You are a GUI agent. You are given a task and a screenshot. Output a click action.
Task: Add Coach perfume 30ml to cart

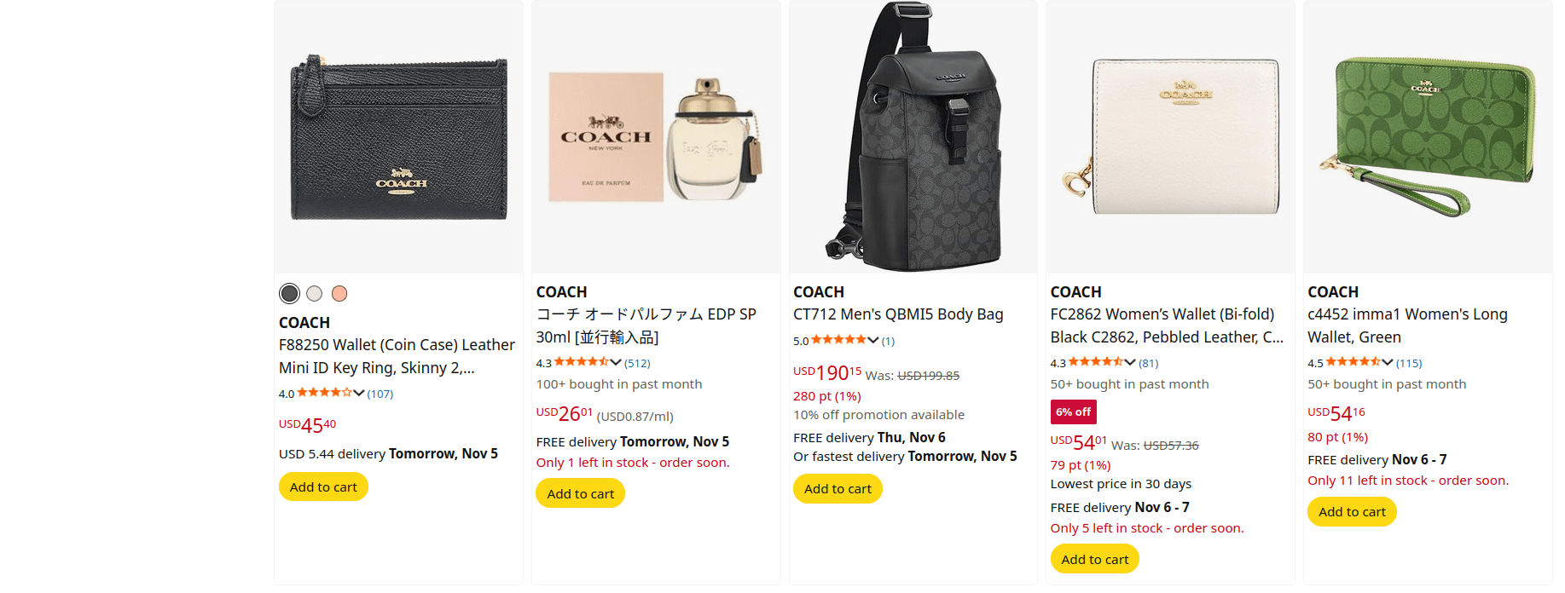point(580,494)
